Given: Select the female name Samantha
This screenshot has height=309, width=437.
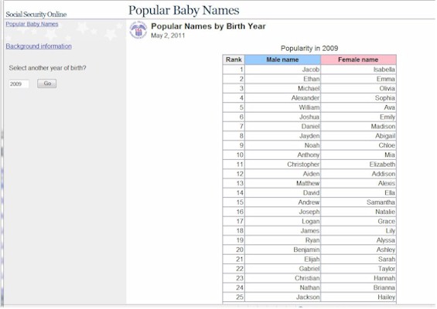Looking at the screenshot, I should (381, 202).
